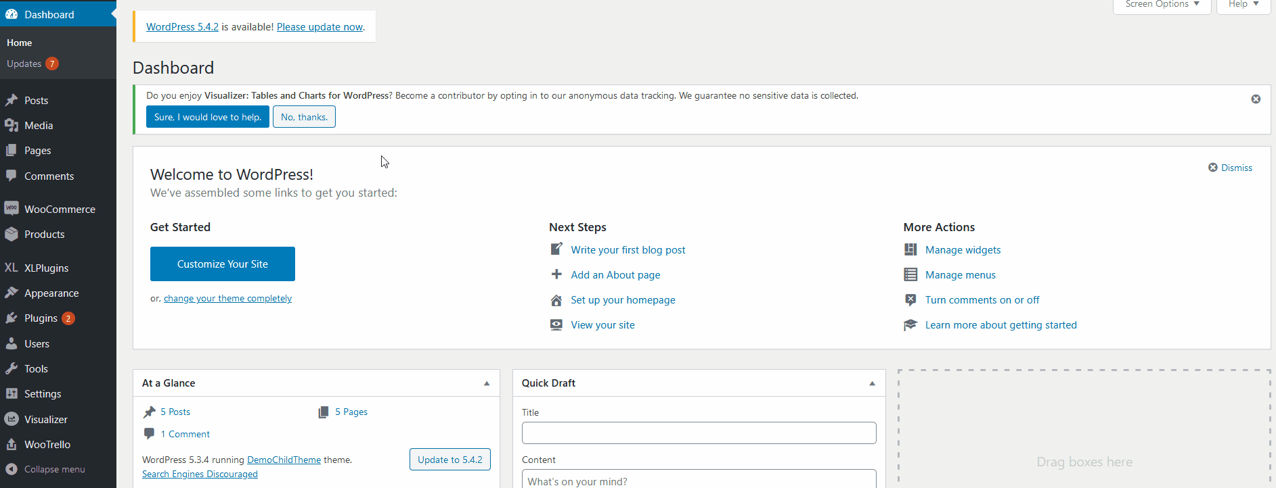This screenshot has width=1276, height=488.
Task: Collapse the Quick Draft widget
Action: 872,383
